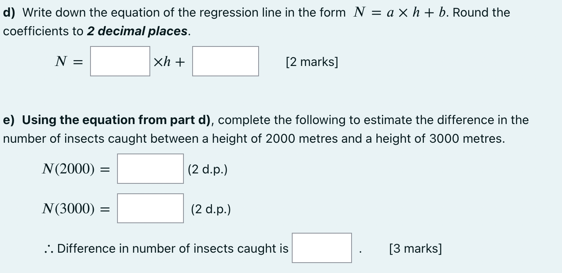The image size is (562, 273).
Task: Click the ×h + symbol text
Action: [168, 61]
